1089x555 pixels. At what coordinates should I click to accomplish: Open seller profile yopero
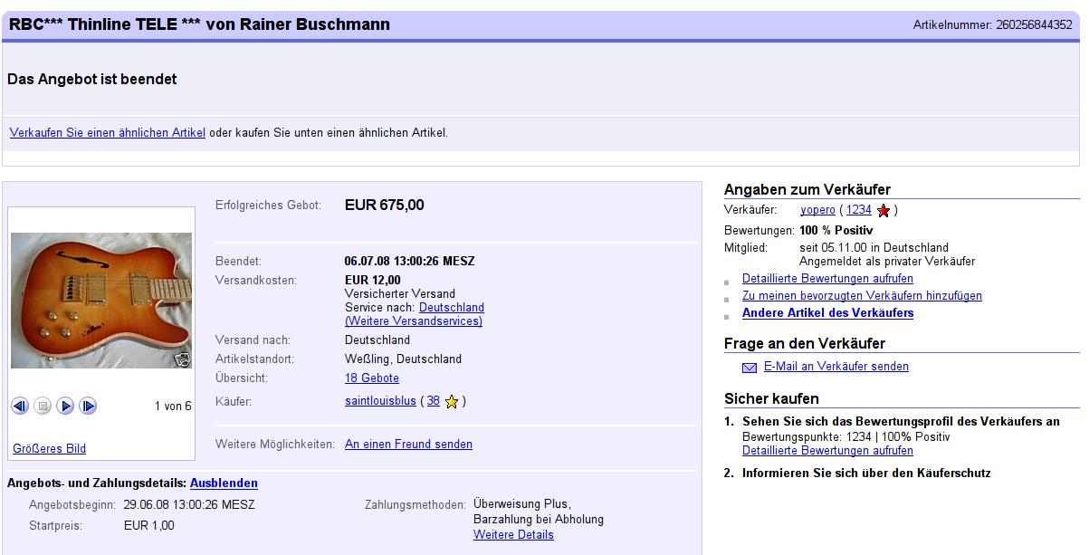coord(817,210)
